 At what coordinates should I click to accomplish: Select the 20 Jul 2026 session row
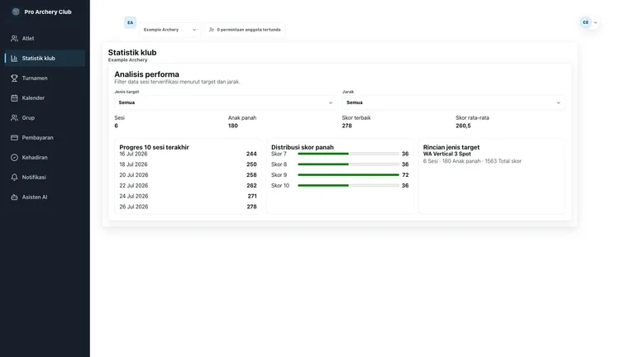coord(188,175)
